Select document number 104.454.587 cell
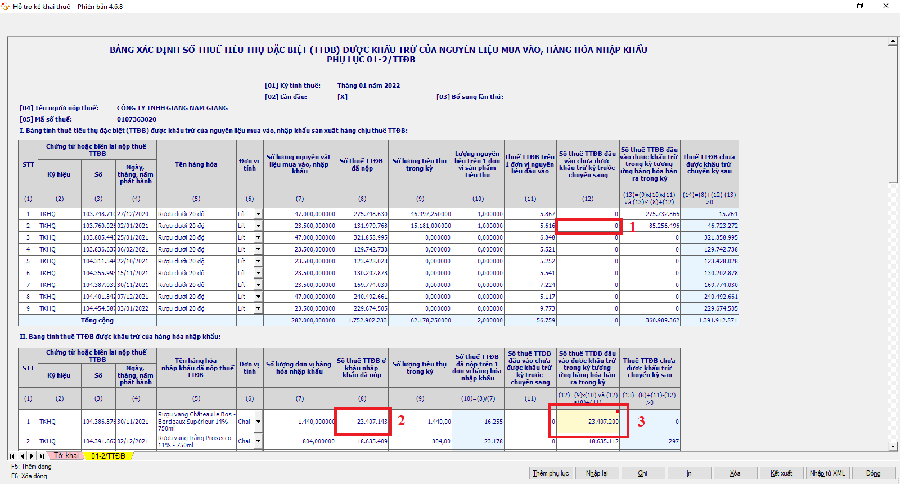The width and height of the screenshot is (900, 484). [x=98, y=308]
